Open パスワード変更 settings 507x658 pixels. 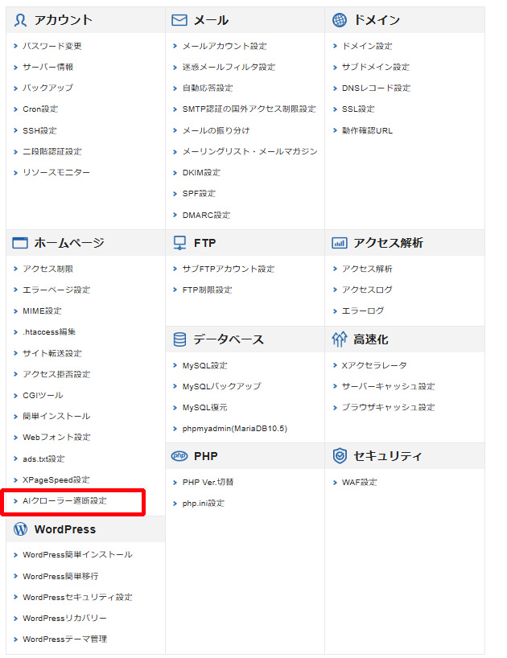click(52, 46)
